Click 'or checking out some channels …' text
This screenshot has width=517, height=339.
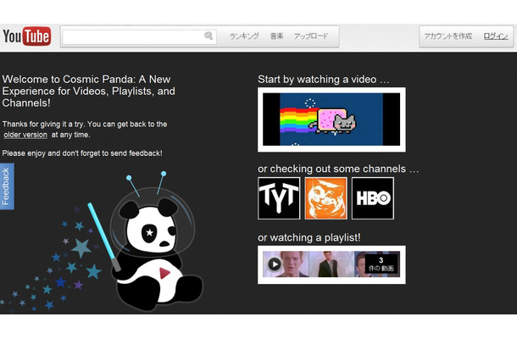click(x=338, y=169)
